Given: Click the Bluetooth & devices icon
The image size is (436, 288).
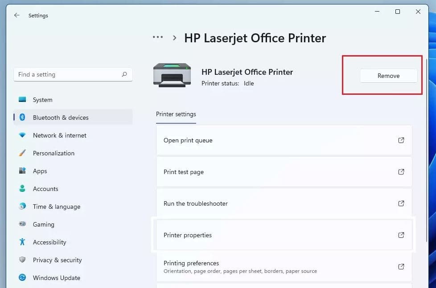Looking at the screenshot, I should (22, 118).
